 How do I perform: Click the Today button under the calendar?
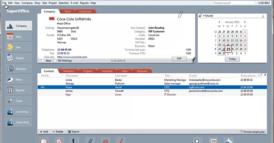tap(232, 59)
